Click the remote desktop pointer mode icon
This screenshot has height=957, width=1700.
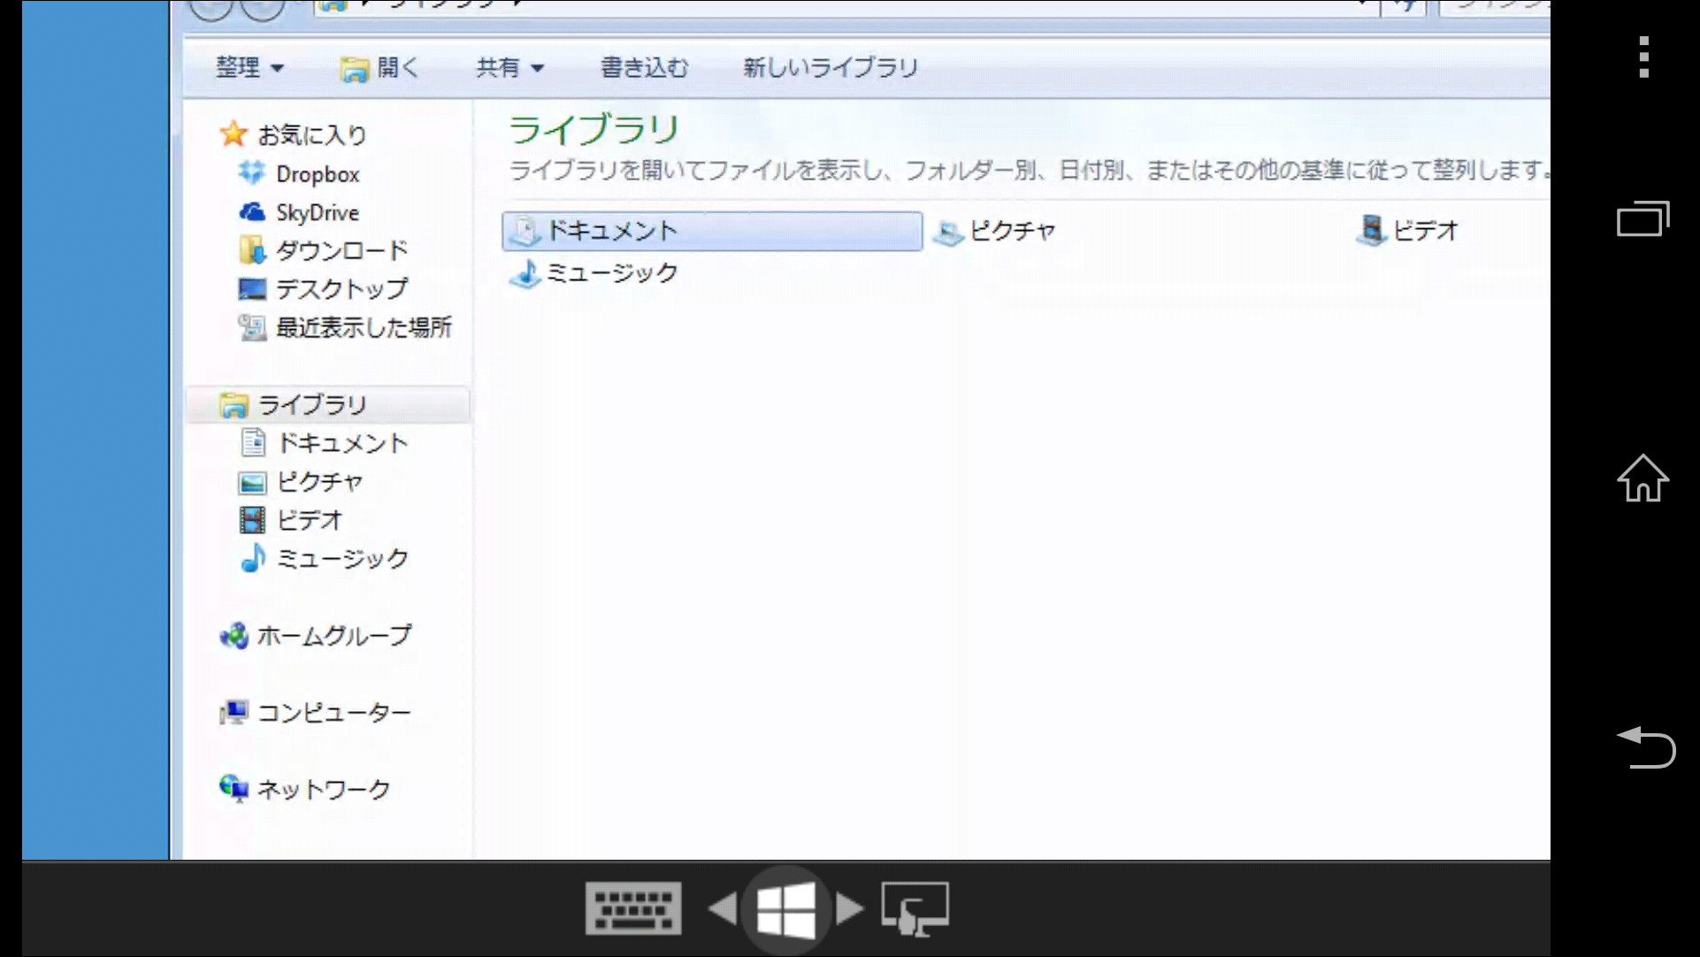click(915, 908)
